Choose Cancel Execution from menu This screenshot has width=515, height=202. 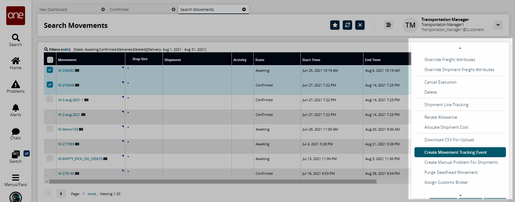440,82
